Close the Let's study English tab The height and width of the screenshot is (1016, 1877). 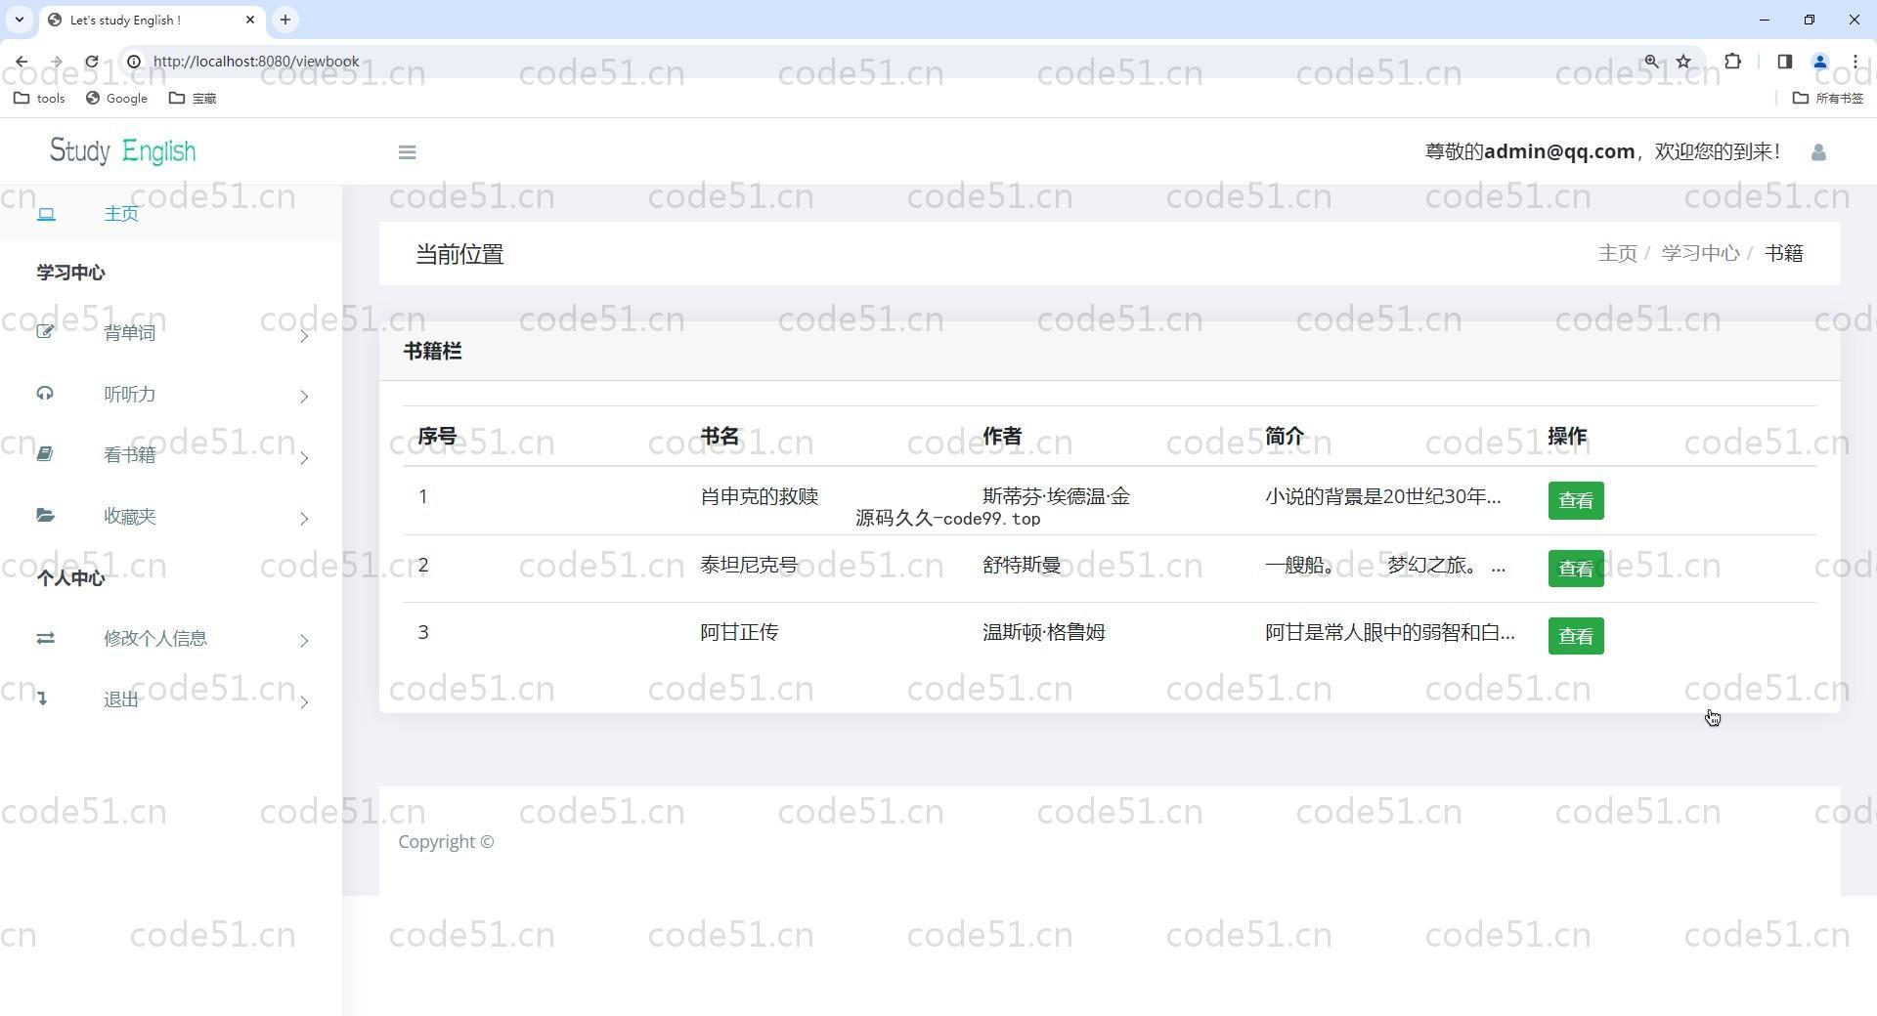pyautogui.click(x=250, y=20)
